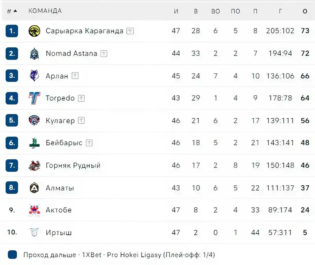Click the Иртыш team logo
The image size is (315, 265).
click(35, 232)
